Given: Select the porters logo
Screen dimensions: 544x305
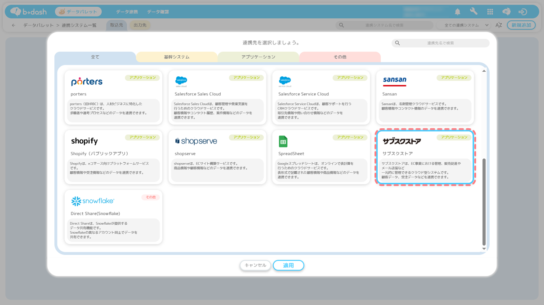Looking at the screenshot, I should [87, 82].
